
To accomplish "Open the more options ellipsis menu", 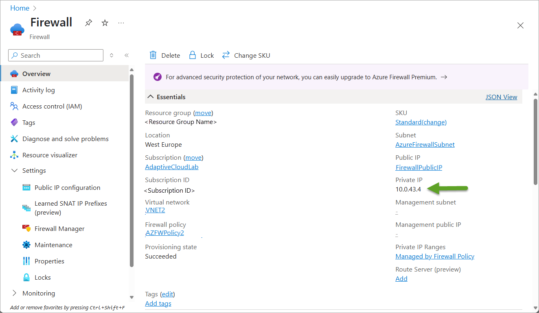I will pyautogui.click(x=121, y=23).
